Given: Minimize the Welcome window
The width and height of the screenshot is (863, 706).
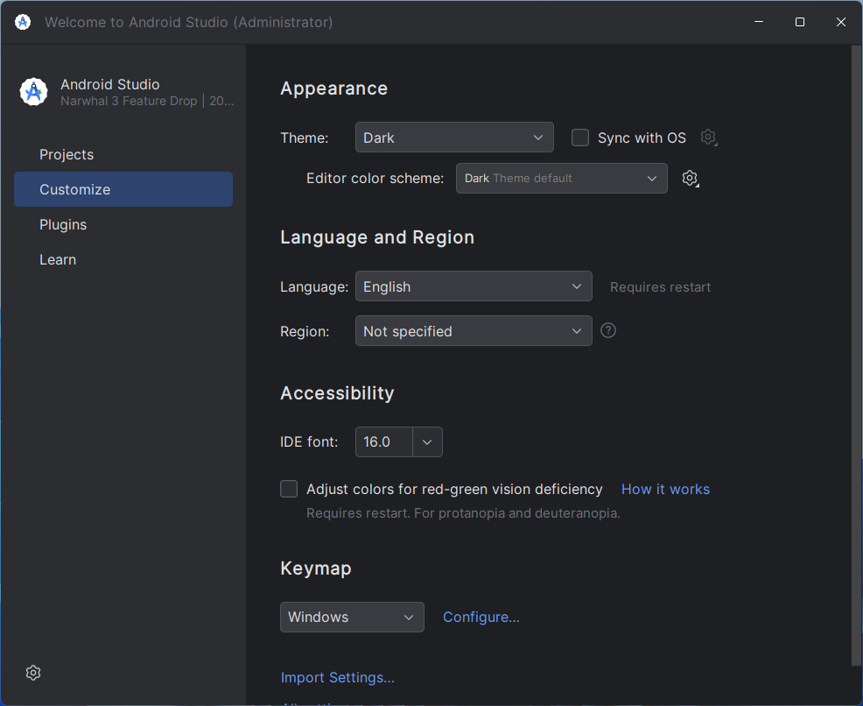Looking at the screenshot, I should (758, 22).
